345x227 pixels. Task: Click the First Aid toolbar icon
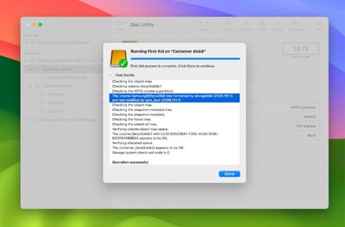tap(228, 24)
